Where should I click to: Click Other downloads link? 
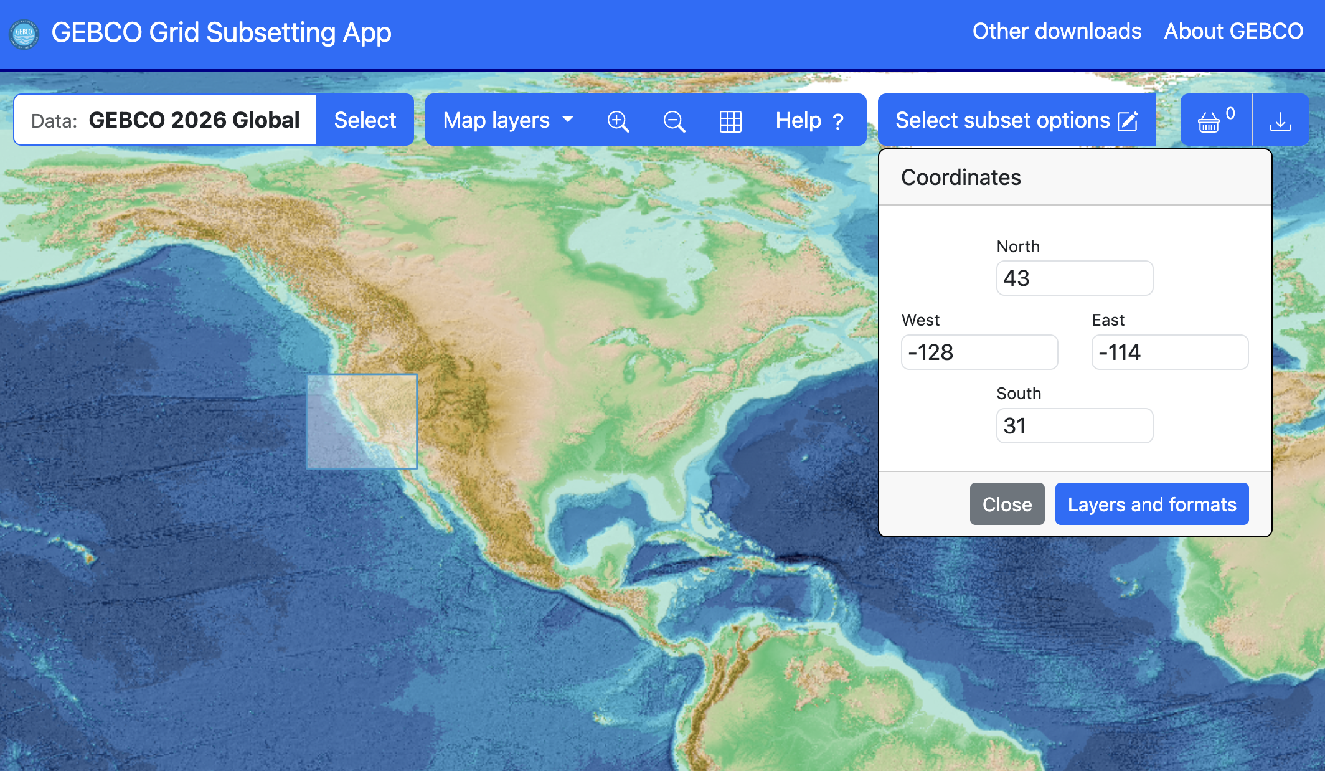click(1057, 31)
